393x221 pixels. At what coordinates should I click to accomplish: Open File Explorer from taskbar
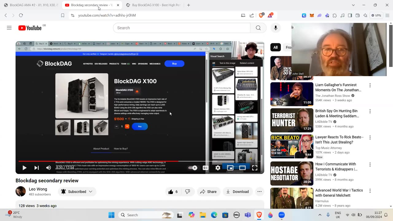tap(203, 215)
